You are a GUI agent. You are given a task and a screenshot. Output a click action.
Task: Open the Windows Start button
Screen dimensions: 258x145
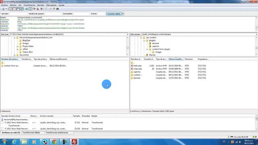[x=4, y=142]
